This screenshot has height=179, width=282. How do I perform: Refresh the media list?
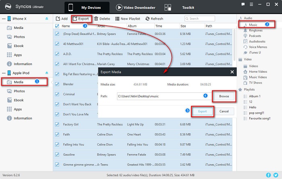pos(154,18)
